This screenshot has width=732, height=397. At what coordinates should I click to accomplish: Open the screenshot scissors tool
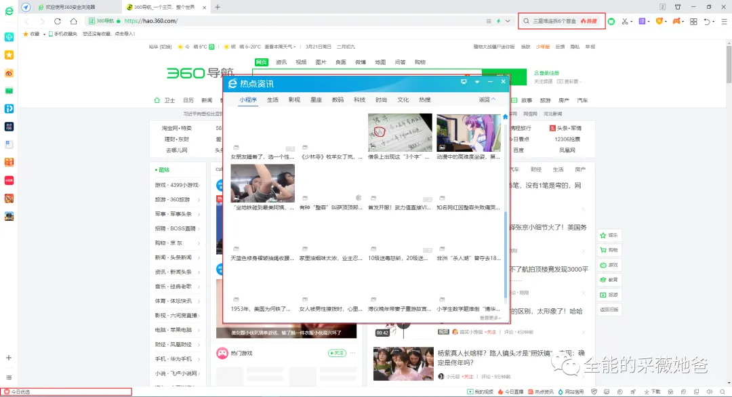pos(625,21)
